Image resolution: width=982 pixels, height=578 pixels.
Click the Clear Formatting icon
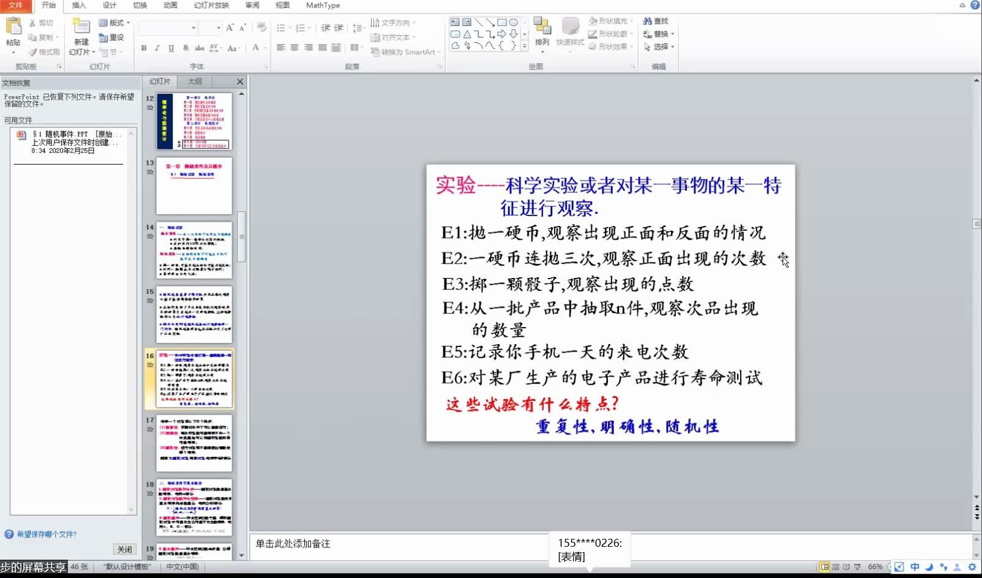(261, 28)
